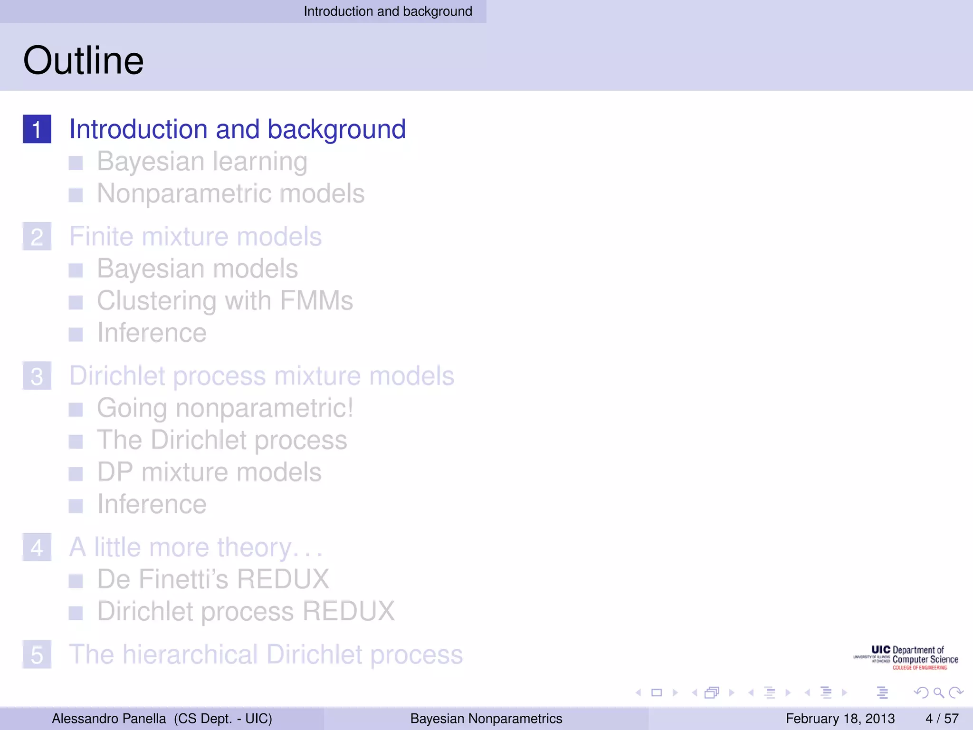Viewport: 973px width, 730px height.
Task: Open A little more theory section
Action: coord(196,547)
